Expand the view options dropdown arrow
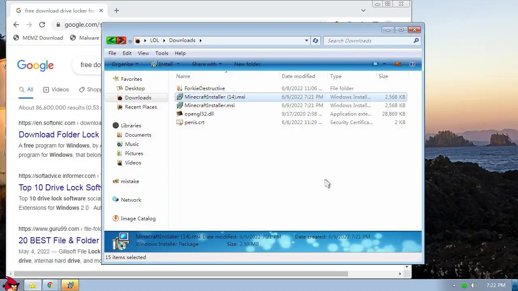The height and width of the screenshot is (291, 518). tap(384, 64)
